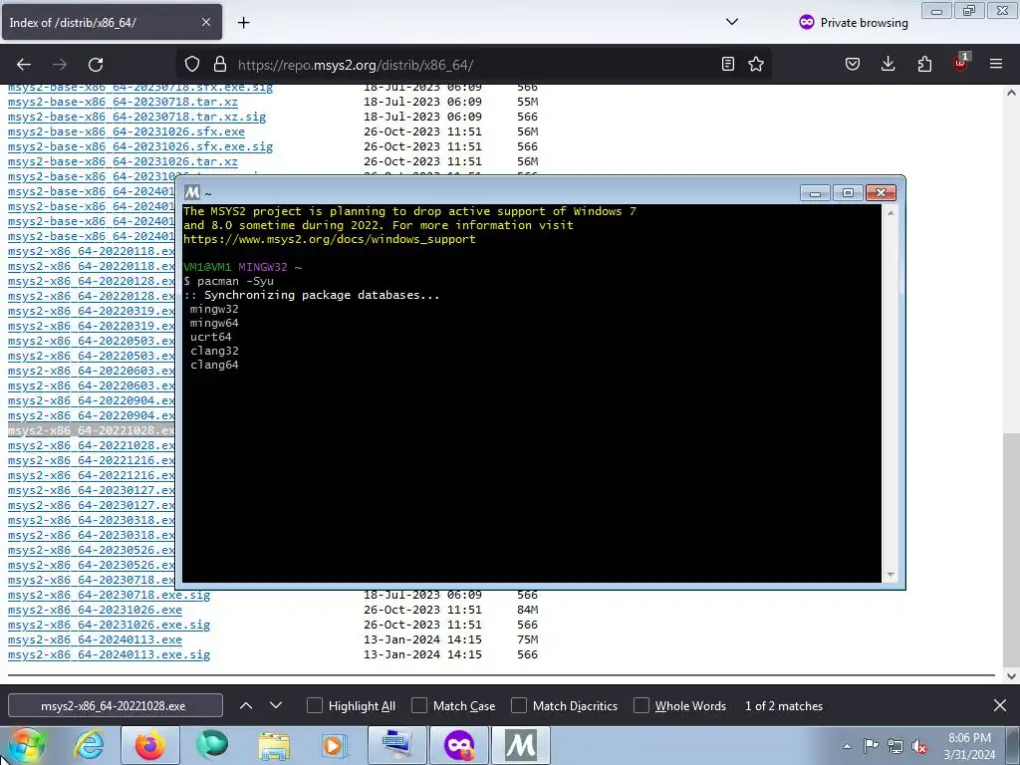Open Firefox from the taskbar
Image resolution: width=1020 pixels, height=765 pixels.
point(149,745)
